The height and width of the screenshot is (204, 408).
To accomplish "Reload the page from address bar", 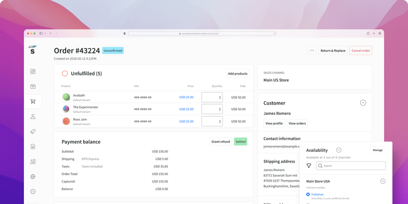I will [274, 33].
